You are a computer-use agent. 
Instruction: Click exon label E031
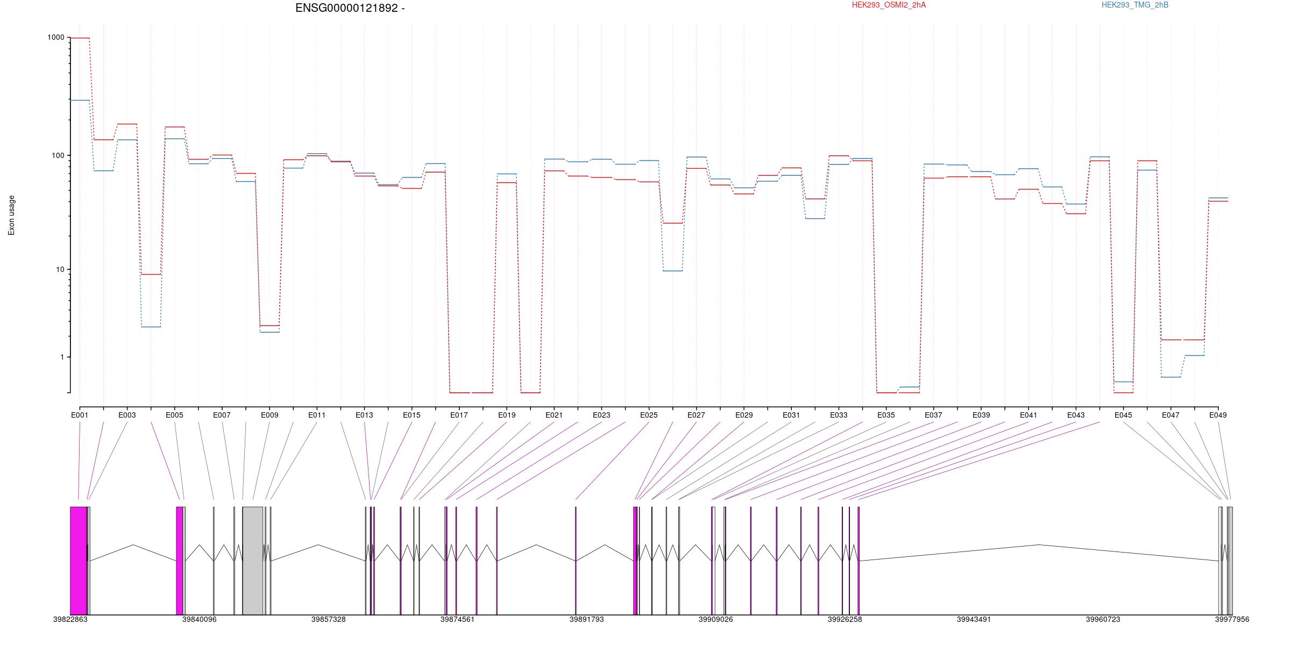click(x=791, y=415)
